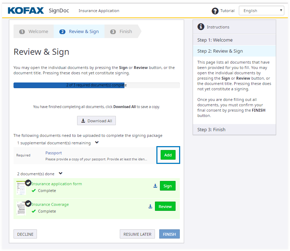Click the Download All button
The height and width of the screenshot is (251, 290).
[96, 121]
